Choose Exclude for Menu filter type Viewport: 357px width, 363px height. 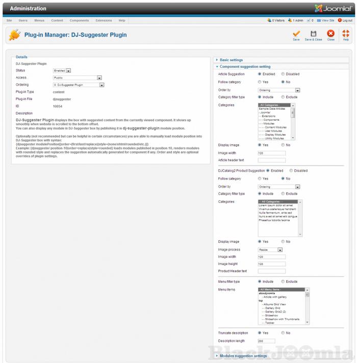click(283, 281)
